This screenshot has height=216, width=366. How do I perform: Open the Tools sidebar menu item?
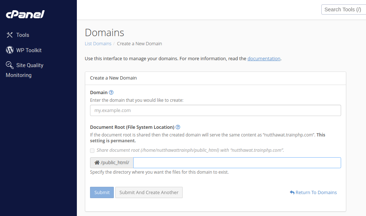(23, 35)
